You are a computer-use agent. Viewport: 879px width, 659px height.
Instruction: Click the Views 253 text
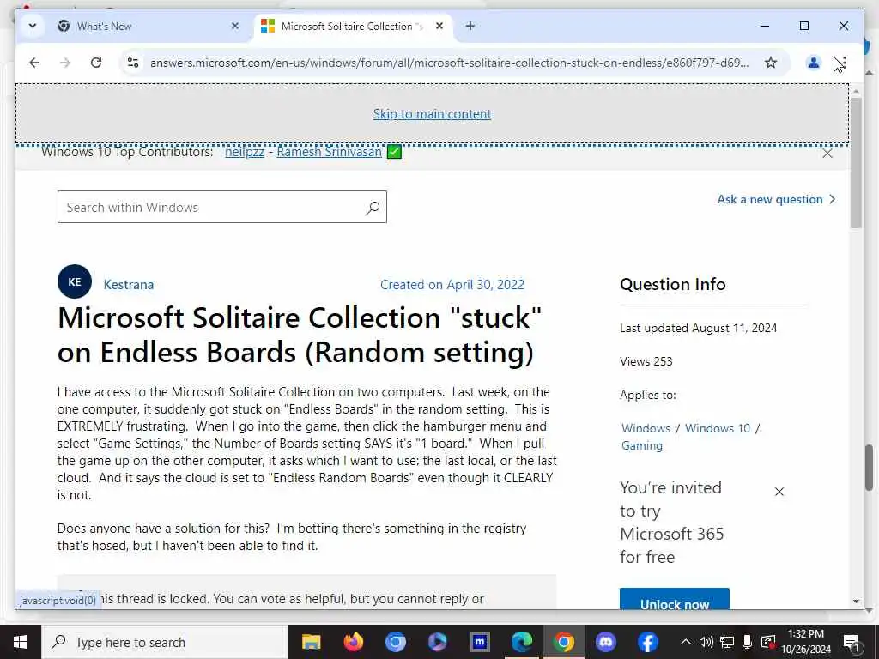[x=646, y=361]
